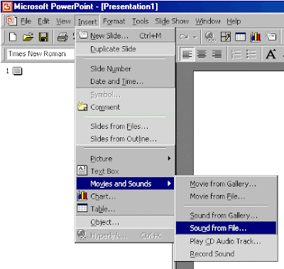Choose Chart from Insert menu

(x=126, y=196)
